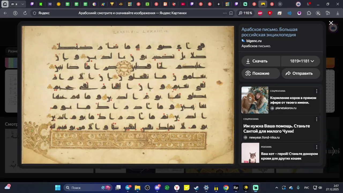The height and width of the screenshot is (193, 343).
Task: Download the image via Скачать button
Action: [261, 61]
